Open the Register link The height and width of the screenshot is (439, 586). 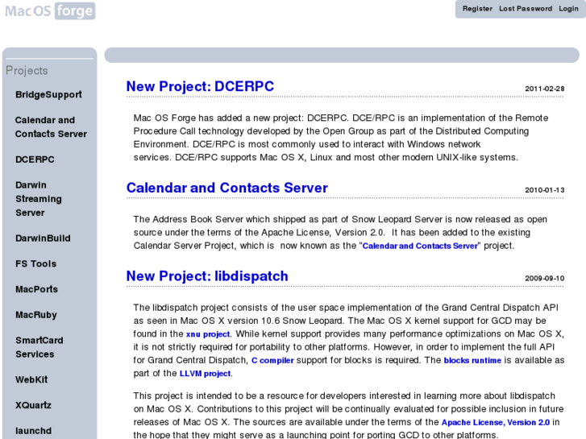coord(477,9)
